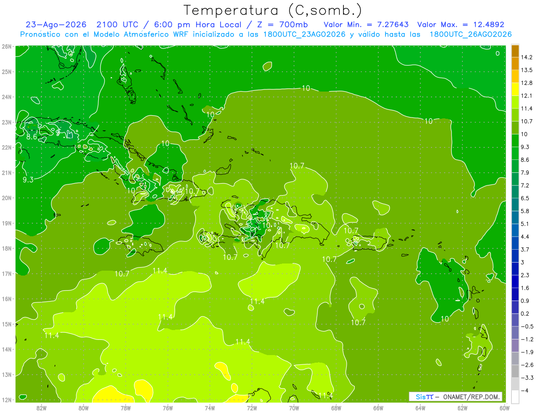Click the "12N" latitude label
This screenshot has width=536, height=414.
7,400
